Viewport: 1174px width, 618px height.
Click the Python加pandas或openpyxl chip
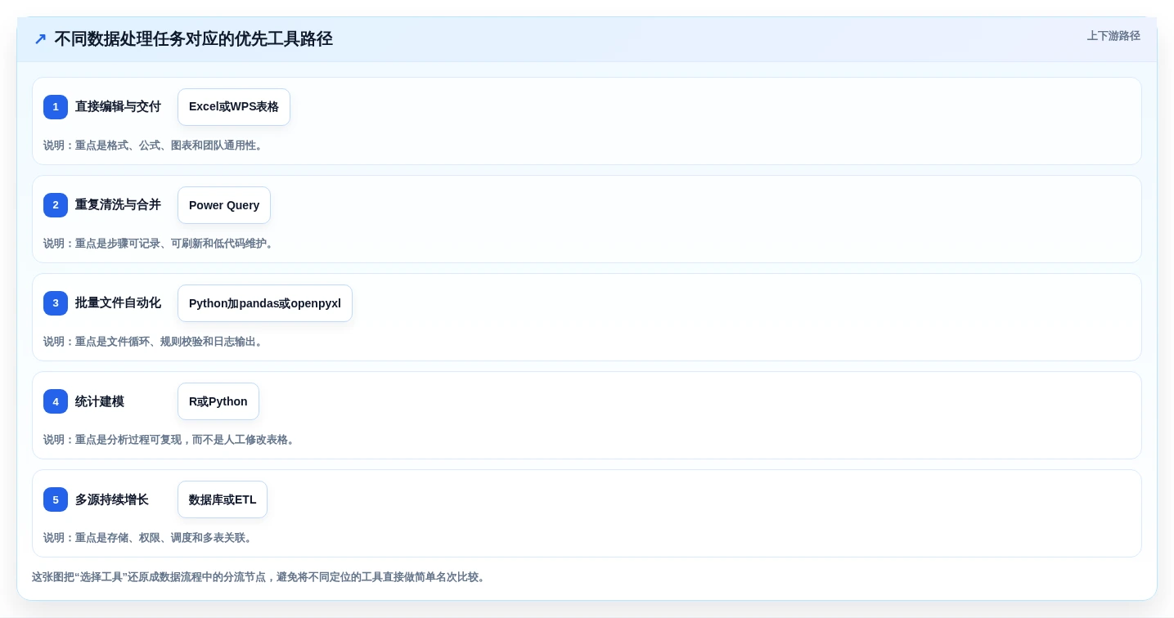point(265,303)
